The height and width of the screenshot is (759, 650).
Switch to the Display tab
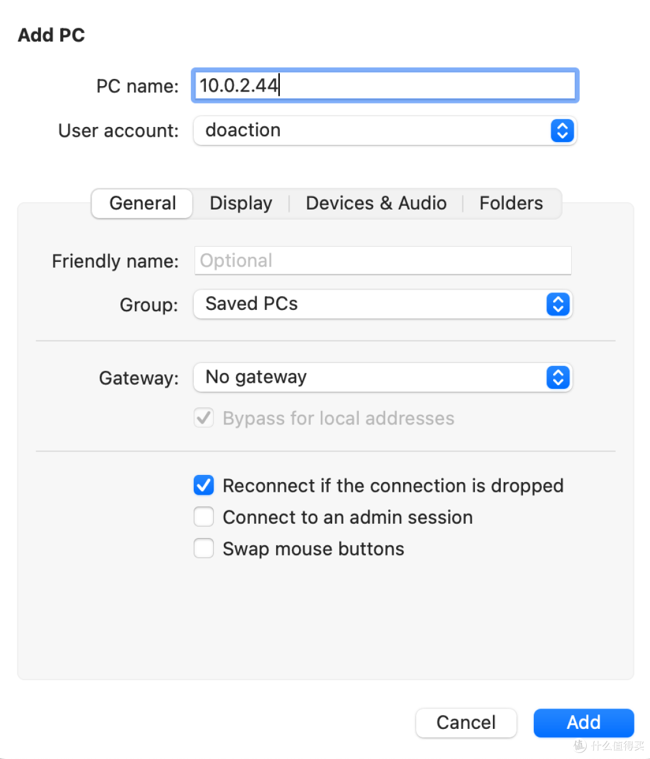click(x=241, y=203)
